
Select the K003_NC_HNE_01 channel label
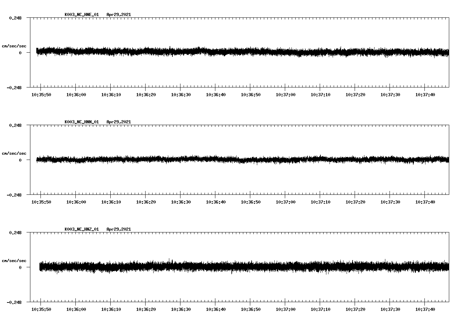pos(81,15)
